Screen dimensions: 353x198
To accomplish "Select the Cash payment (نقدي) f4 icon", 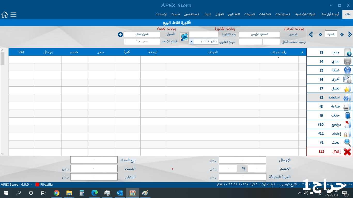I will click(348, 61).
